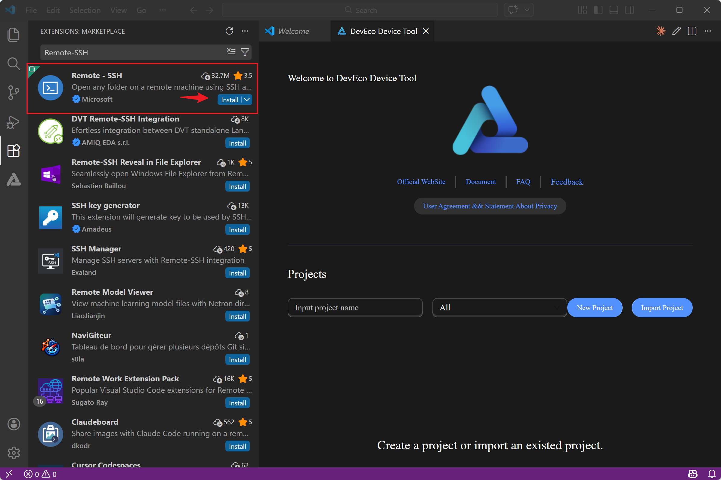This screenshot has height=480, width=721.
Task: Select the Extensions view icon
Action: pyautogui.click(x=14, y=150)
